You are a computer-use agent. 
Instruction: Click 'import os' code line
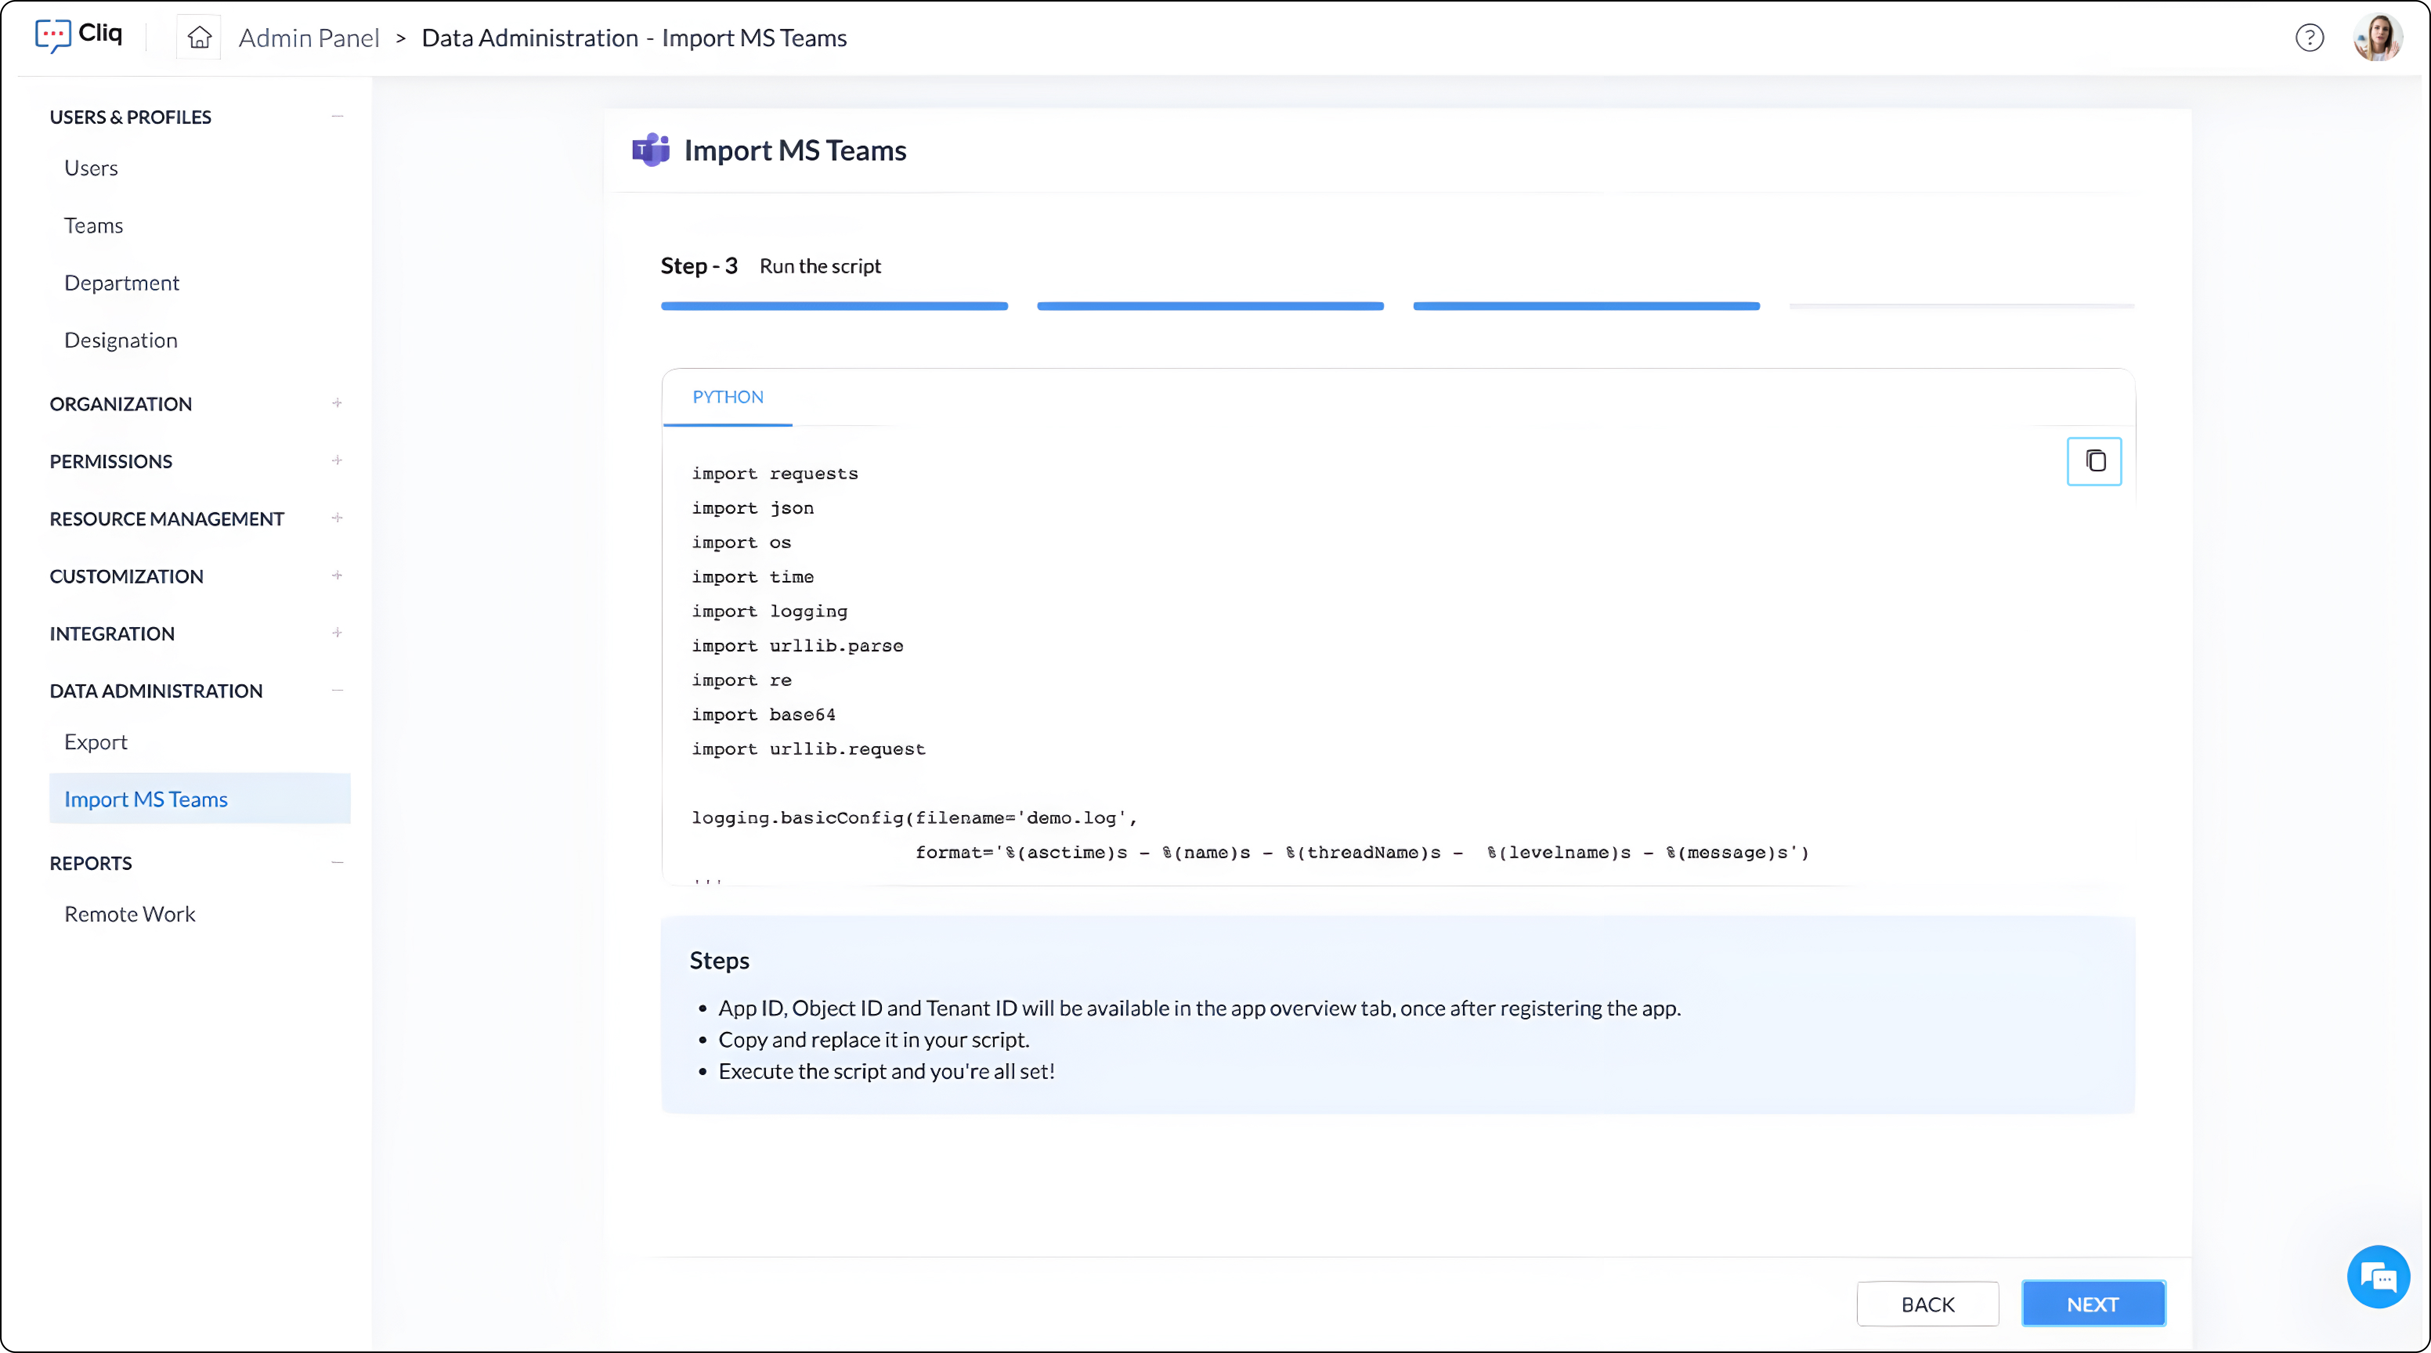click(742, 543)
